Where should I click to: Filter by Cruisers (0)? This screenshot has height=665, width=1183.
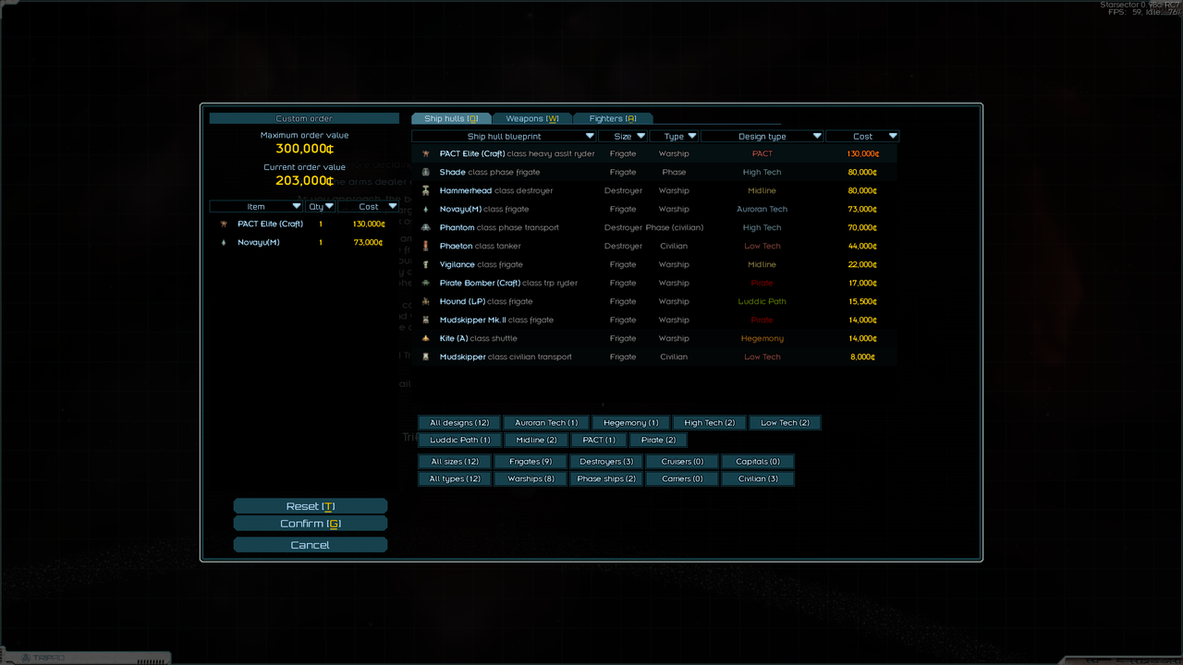click(682, 461)
